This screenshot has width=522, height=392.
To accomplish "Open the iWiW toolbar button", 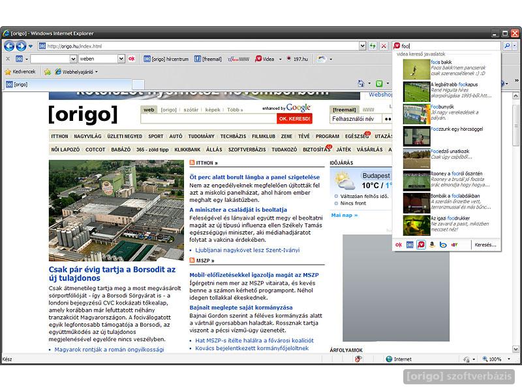I will pyautogui.click(x=238, y=59).
